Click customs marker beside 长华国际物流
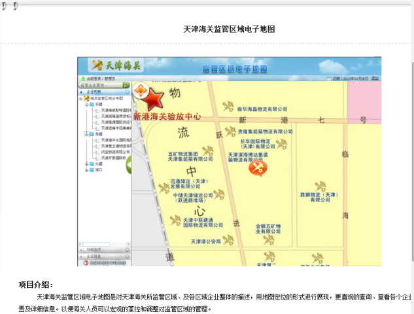Screen dimensions: 414x314 pyautogui.click(x=281, y=144)
